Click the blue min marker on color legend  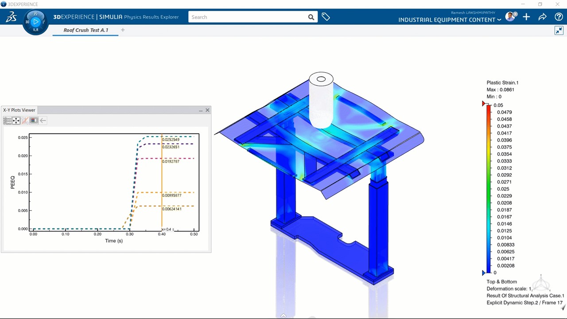click(x=484, y=273)
